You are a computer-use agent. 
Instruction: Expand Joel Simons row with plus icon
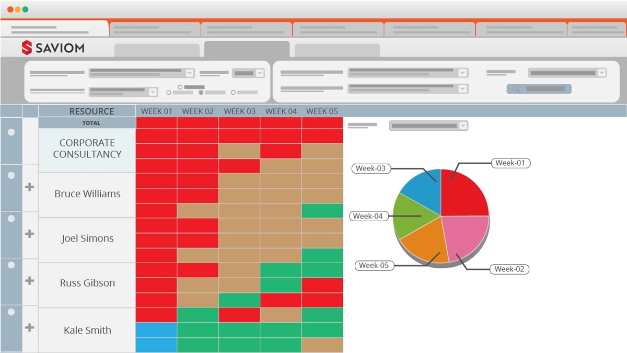click(30, 233)
